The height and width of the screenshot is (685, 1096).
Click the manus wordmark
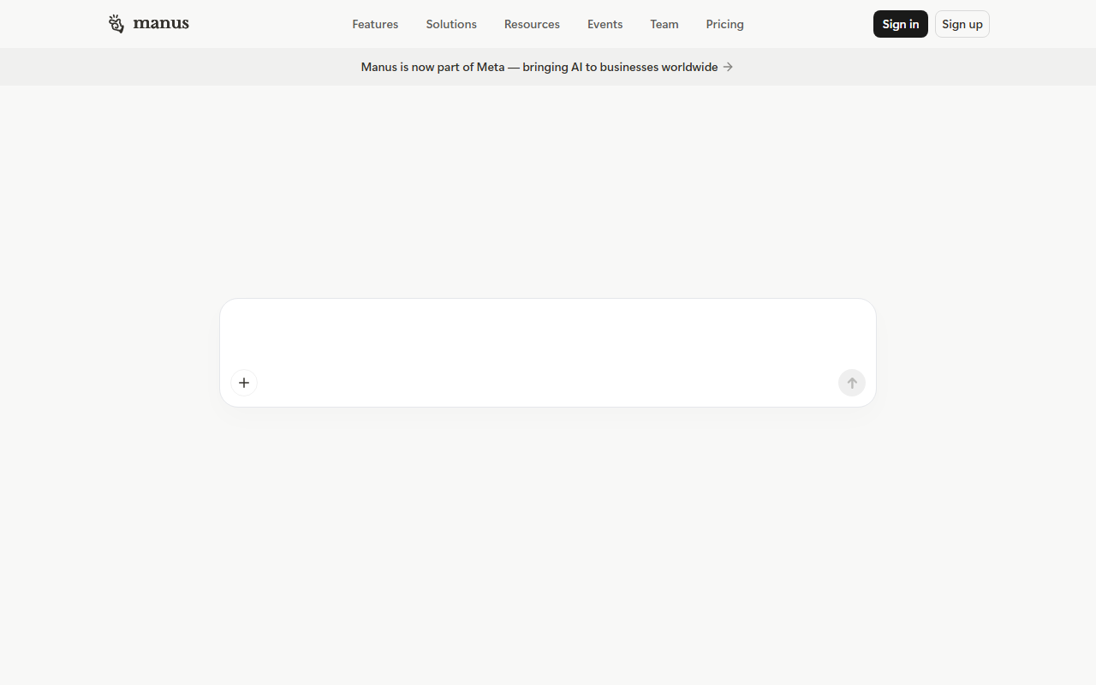[161, 24]
